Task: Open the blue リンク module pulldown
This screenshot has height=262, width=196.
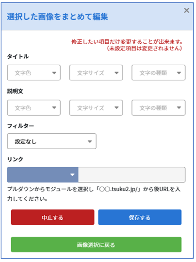Action: tap(43, 175)
